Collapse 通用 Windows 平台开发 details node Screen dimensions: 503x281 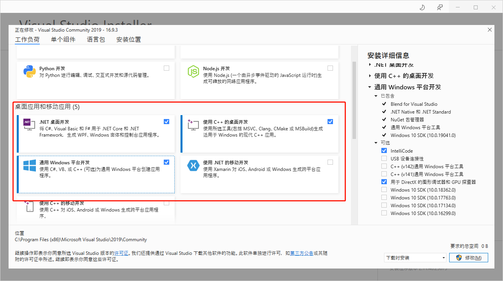[370, 87]
